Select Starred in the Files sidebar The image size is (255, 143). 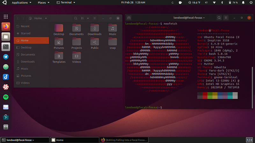(x=25, y=33)
